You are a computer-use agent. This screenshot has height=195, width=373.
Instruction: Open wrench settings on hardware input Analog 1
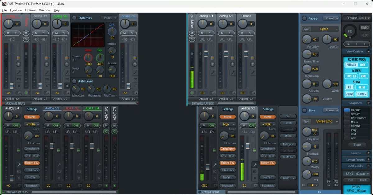(18, 72)
